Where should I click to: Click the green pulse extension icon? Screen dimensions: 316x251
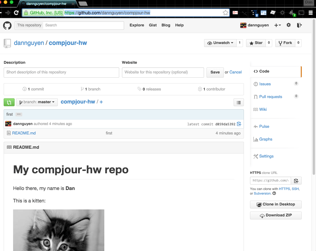(x=292, y=13)
